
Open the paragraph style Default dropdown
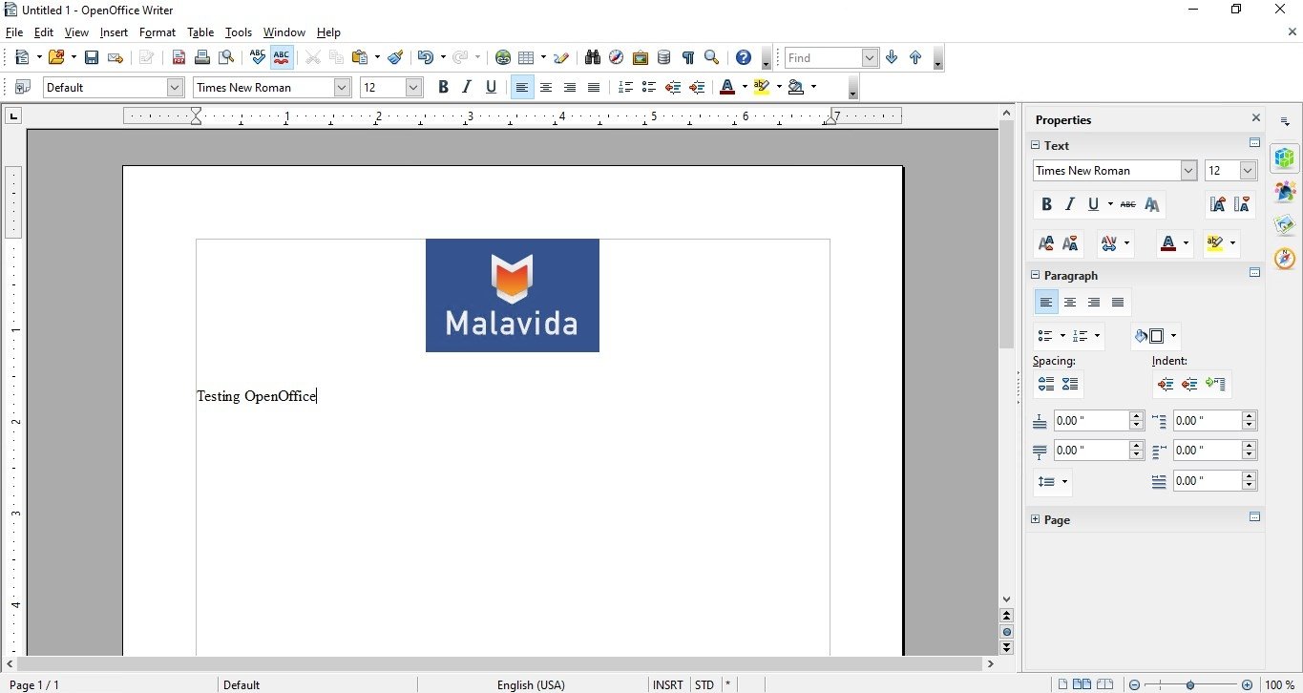click(175, 87)
